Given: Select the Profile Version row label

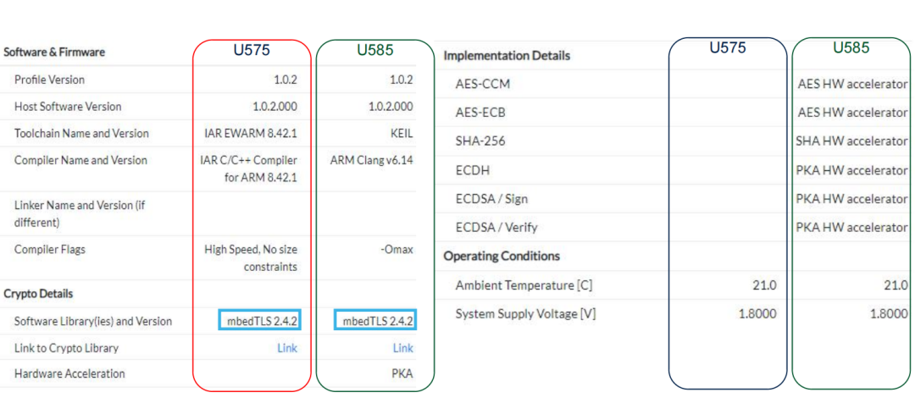Looking at the screenshot, I should point(49,80).
